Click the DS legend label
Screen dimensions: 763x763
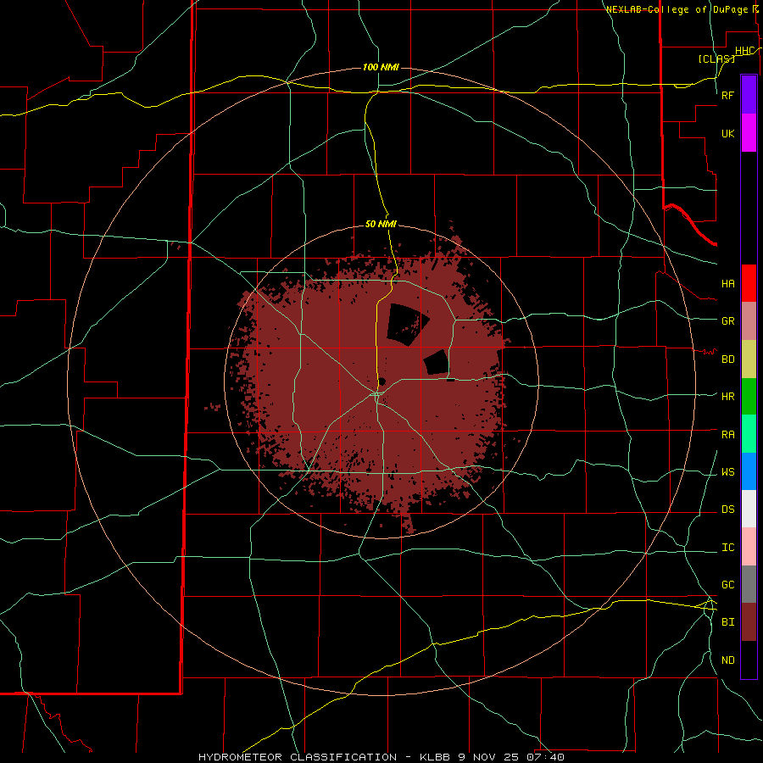(x=728, y=510)
